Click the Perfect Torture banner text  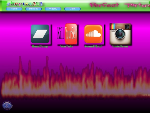(x=120, y=5)
